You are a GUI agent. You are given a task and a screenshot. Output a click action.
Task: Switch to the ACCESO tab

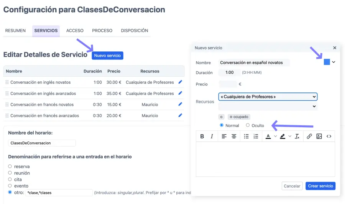pyautogui.click(x=75, y=31)
